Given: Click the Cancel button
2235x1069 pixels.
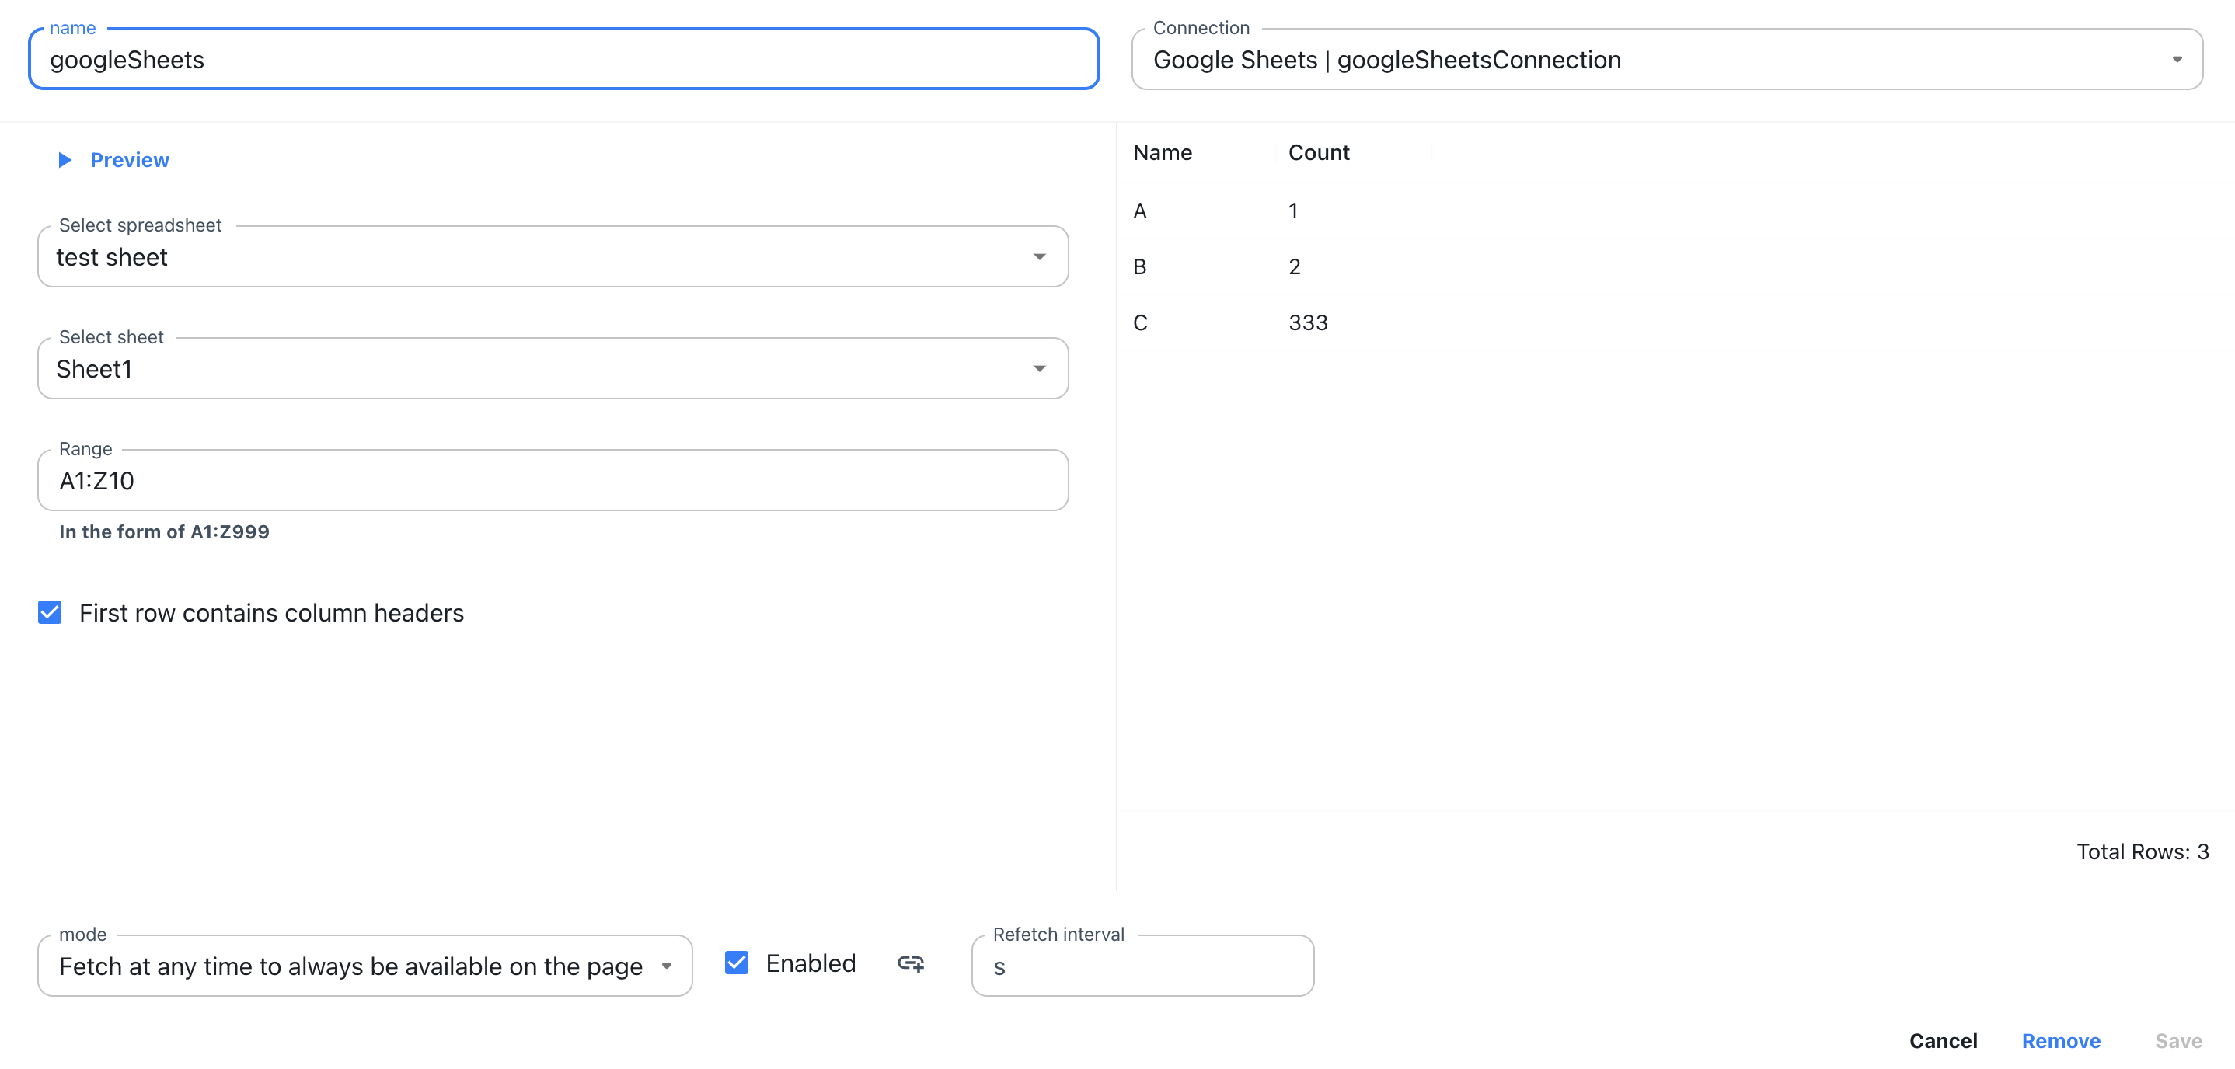Looking at the screenshot, I should pyautogui.click(x=1943, y=1040).
